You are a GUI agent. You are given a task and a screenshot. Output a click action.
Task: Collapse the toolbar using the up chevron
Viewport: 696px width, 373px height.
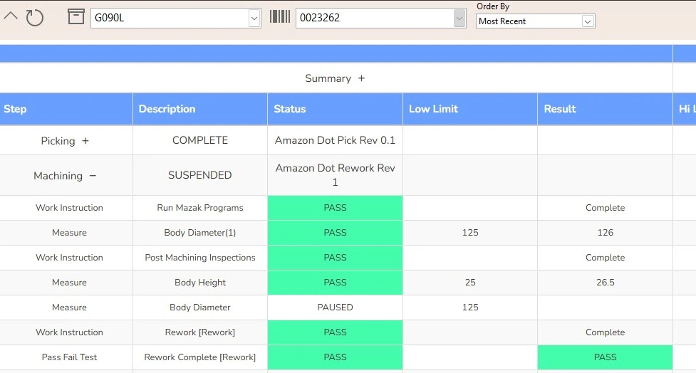coord(11,16)
